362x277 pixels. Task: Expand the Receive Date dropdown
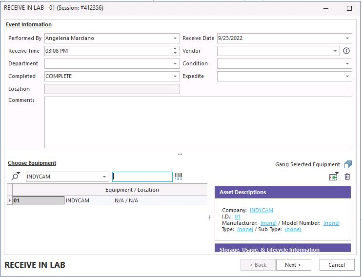point(347,38)
